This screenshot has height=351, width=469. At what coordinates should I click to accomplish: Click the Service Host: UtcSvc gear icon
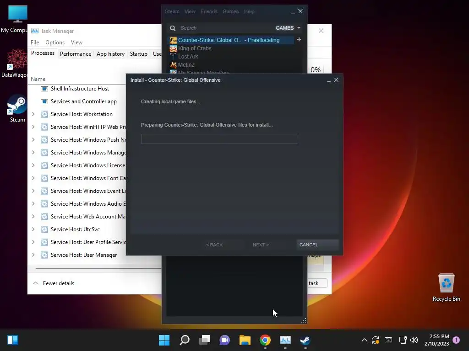pyautogui.click(x=44, y=229)
